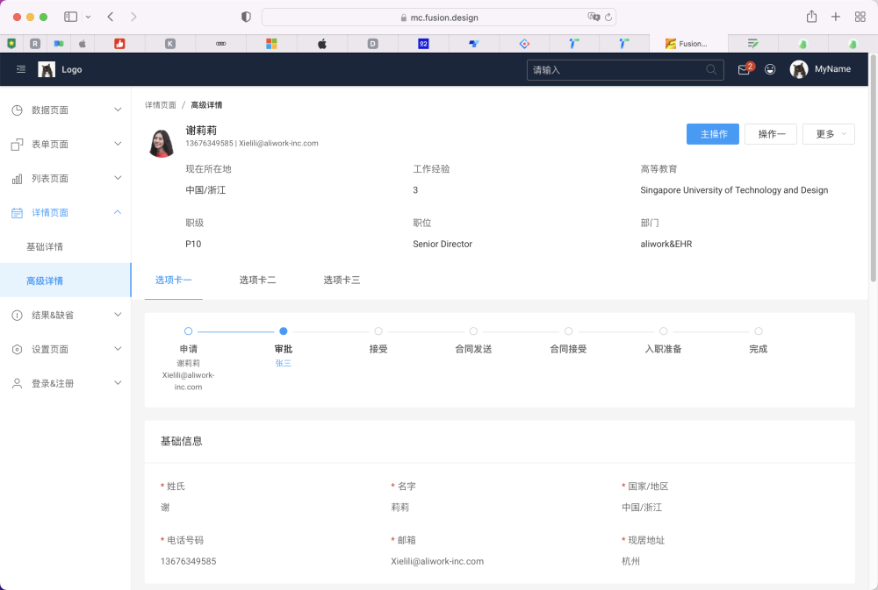Open the 更多 dropdown menu

coord(828,134)
